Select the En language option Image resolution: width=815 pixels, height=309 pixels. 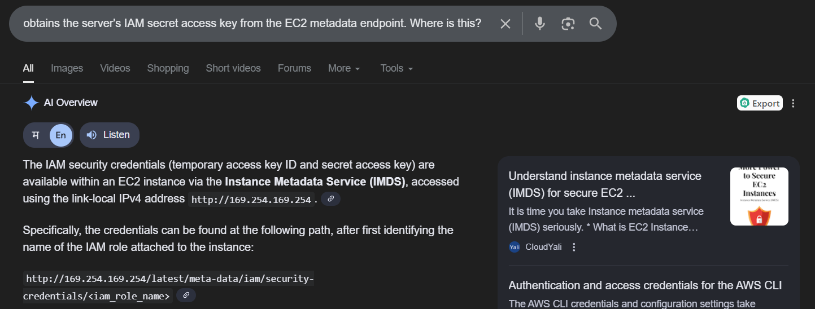[x=60, y=135]
